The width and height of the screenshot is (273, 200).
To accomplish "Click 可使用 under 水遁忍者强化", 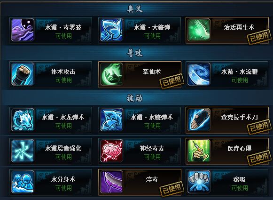I will click(x=63, y=157).
